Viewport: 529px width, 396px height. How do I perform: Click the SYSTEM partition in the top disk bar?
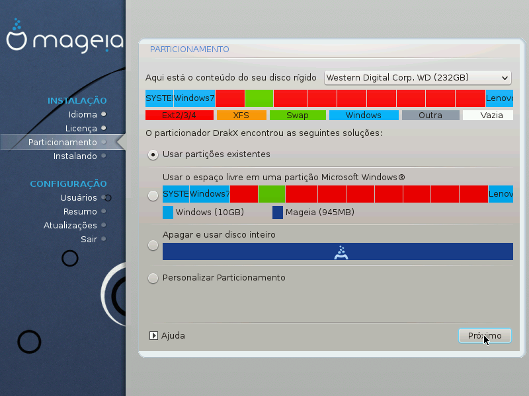[159, 98]
